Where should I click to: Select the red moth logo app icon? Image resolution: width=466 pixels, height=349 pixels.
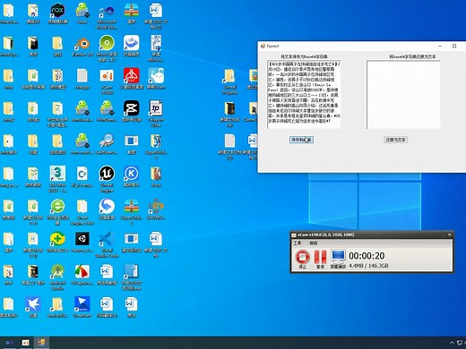(132, 75)
